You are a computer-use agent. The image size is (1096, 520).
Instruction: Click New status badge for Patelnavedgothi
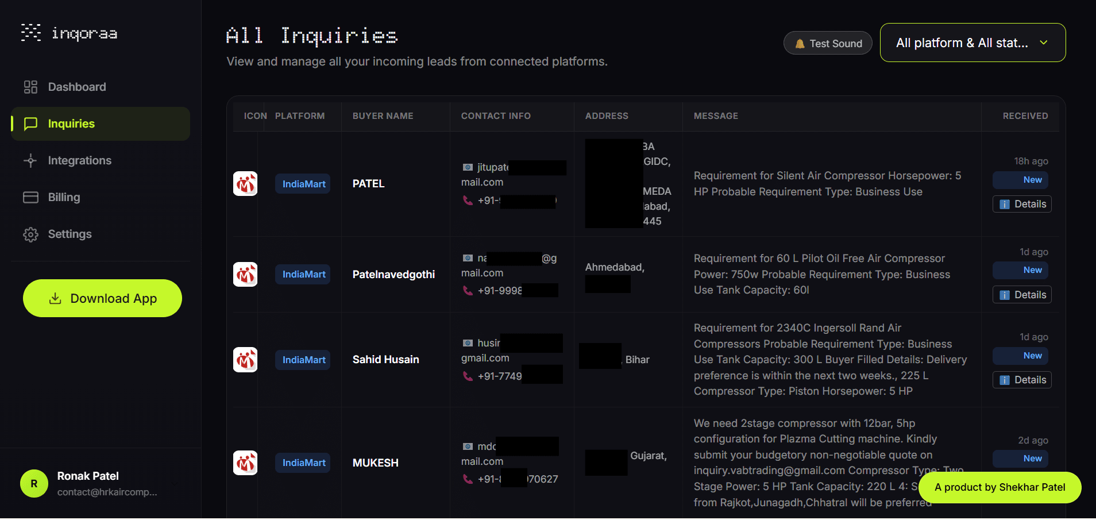click(1022, 270)
